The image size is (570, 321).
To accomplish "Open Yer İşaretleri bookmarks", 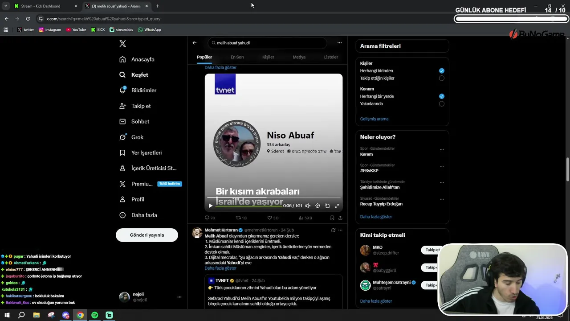I will coord(141,152).
